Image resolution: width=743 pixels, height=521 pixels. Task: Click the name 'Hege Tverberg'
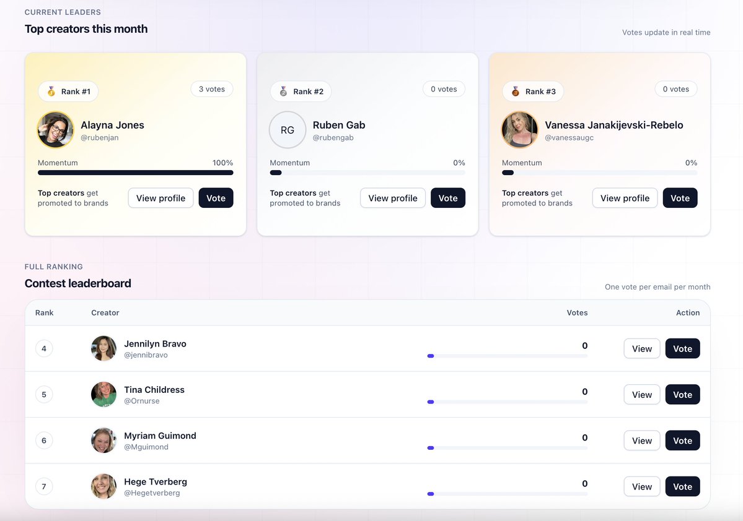click(156, 481)
